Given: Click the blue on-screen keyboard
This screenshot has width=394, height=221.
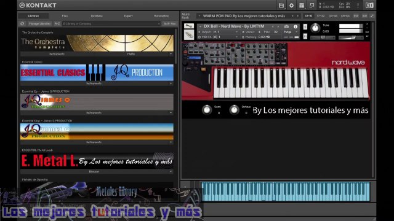Looking at the screenshot, I should click(286, 192).
